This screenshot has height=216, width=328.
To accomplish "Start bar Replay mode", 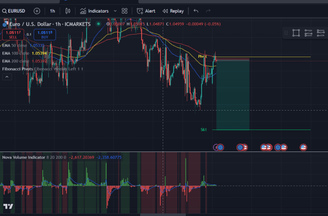I will pos(173,11).
